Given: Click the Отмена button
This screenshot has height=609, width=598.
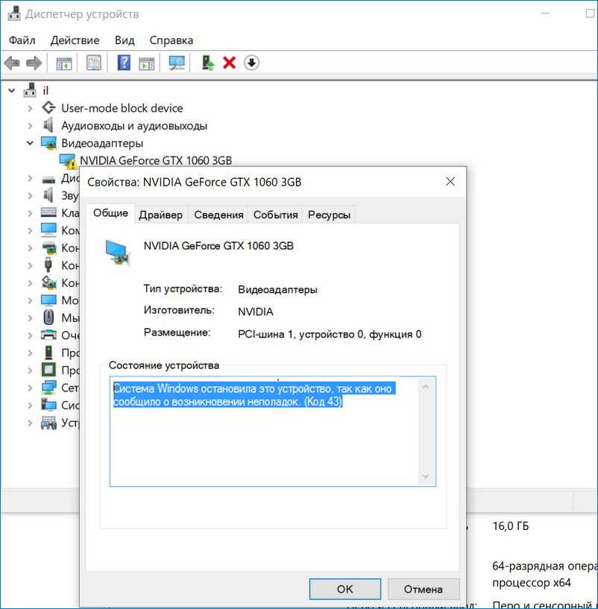Looking at the screenshot, I should tap(423, 589).
